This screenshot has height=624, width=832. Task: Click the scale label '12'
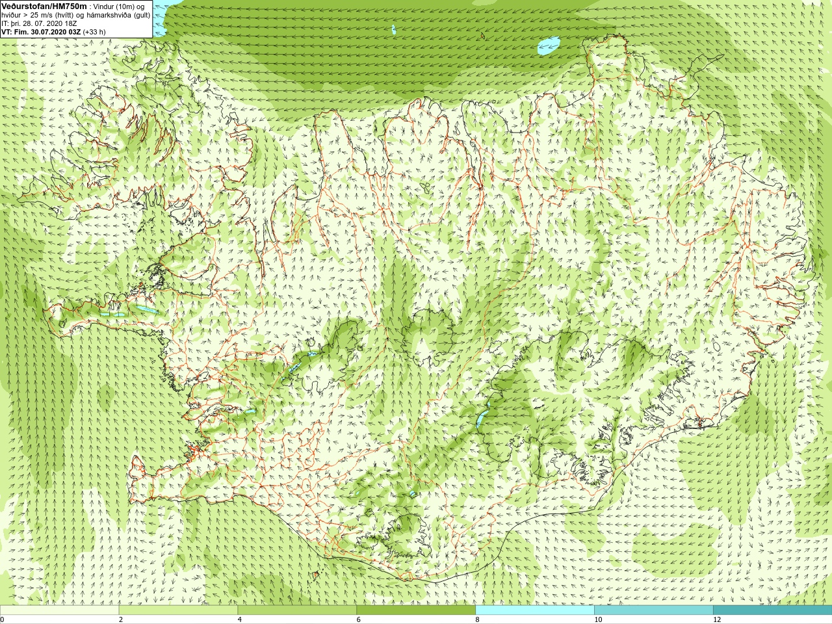[717, 619]
